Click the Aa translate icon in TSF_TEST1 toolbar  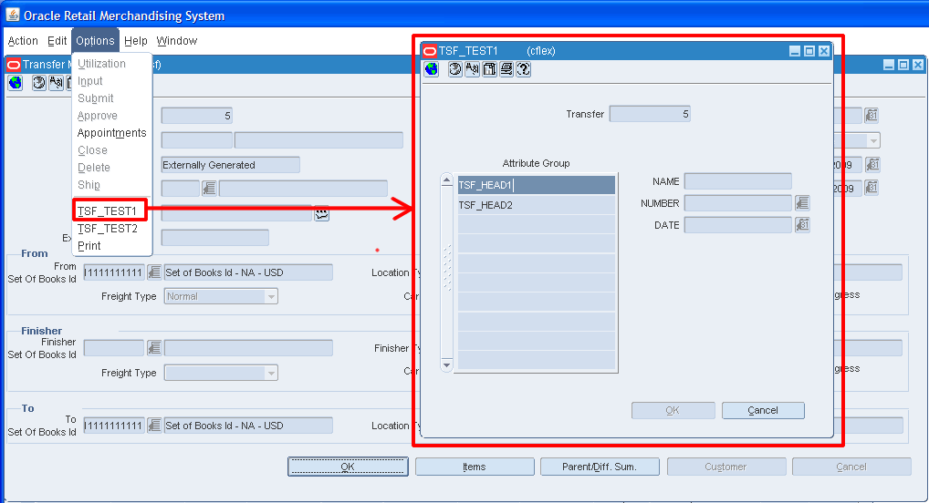point(472,69)
